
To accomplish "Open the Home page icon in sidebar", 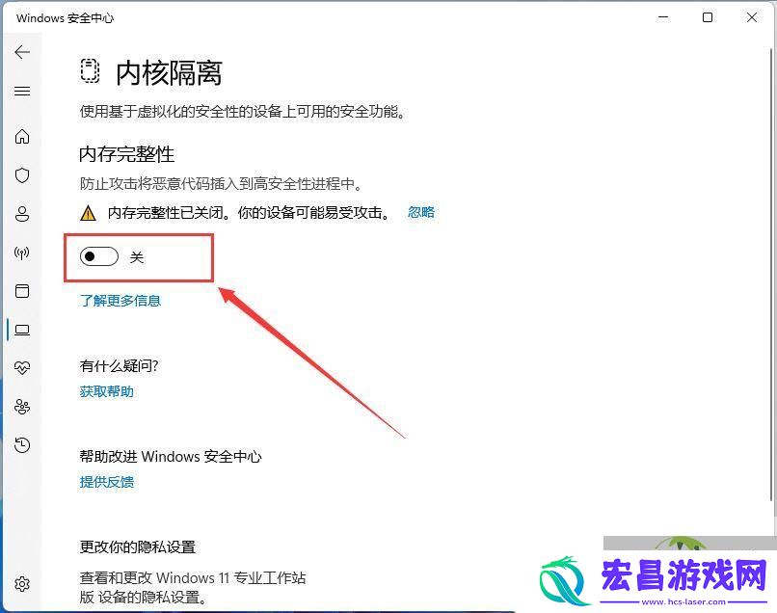I will pyautogui.click(x=22, y=136).
